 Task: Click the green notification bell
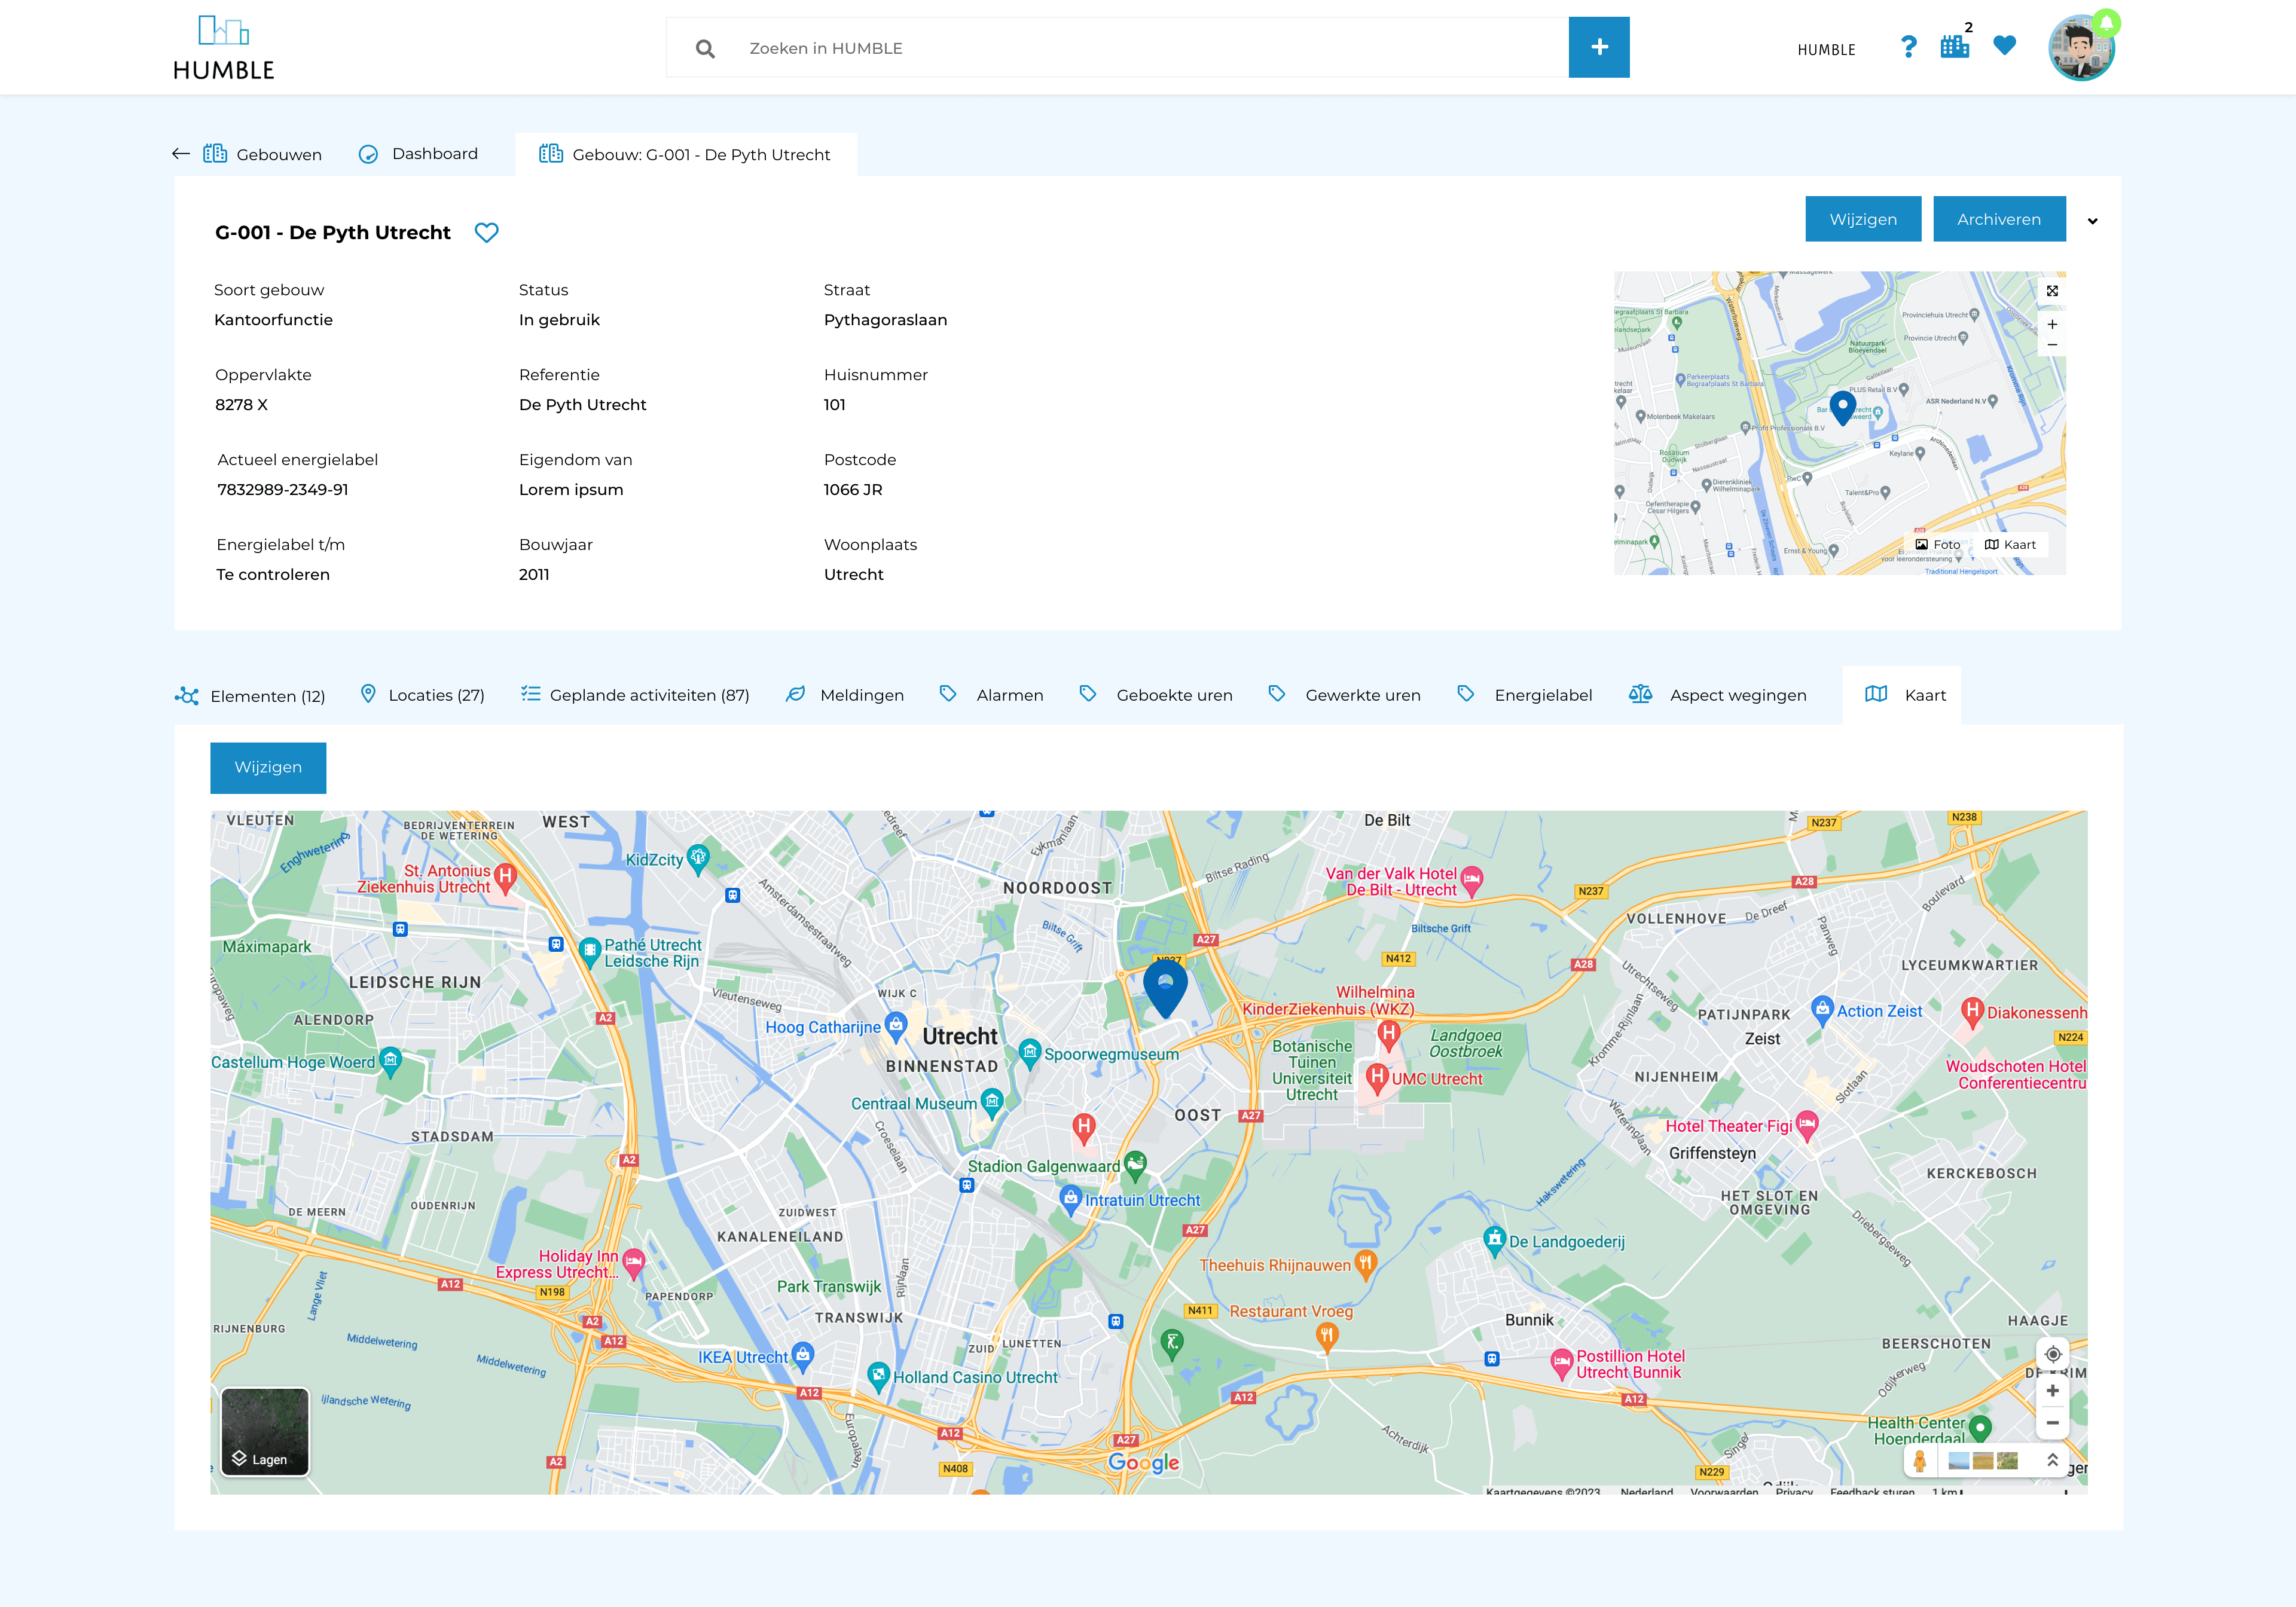pyautogui.click(x=2106, y=22)
